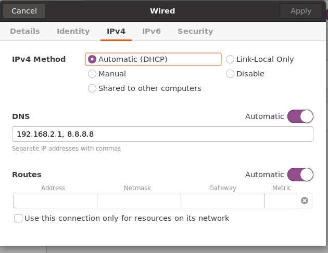Image resolution: width=328 pixels, height=253 pixels.
Task: Select Manual IPv4 method
Action: [92, 74]
